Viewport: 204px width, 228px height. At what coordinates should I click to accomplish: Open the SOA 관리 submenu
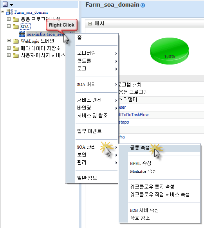(96, 147)
